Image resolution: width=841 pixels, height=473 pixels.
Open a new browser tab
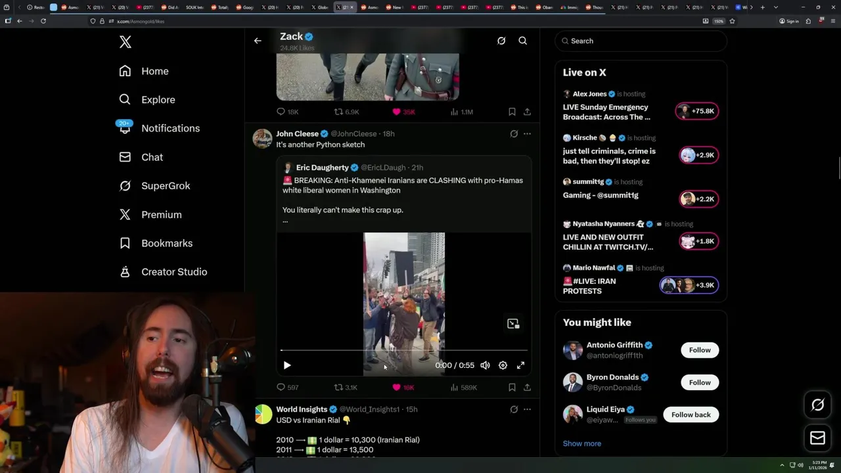click(762, 7)
